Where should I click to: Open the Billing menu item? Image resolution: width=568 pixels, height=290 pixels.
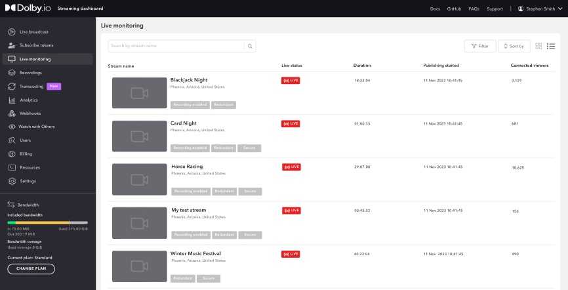[x=26, y=154]
